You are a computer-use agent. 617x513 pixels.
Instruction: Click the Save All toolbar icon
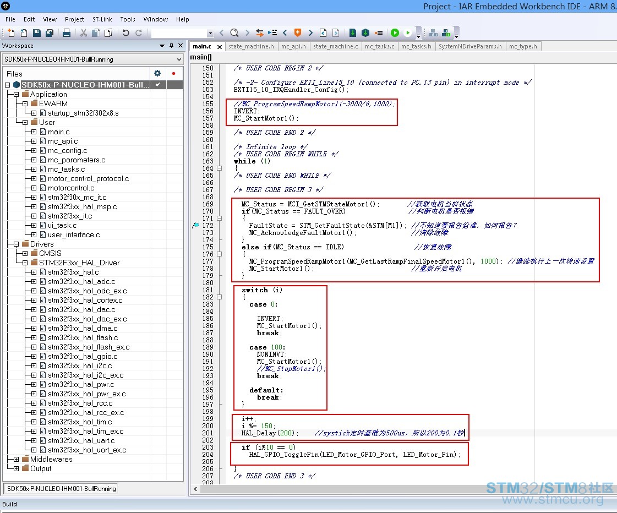49,33
